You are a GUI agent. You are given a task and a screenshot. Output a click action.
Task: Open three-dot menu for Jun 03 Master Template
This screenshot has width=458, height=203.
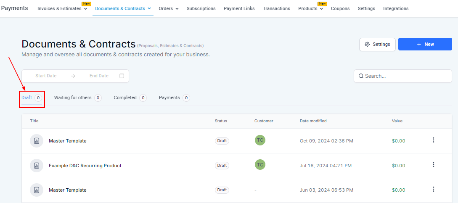coord(434,190)
